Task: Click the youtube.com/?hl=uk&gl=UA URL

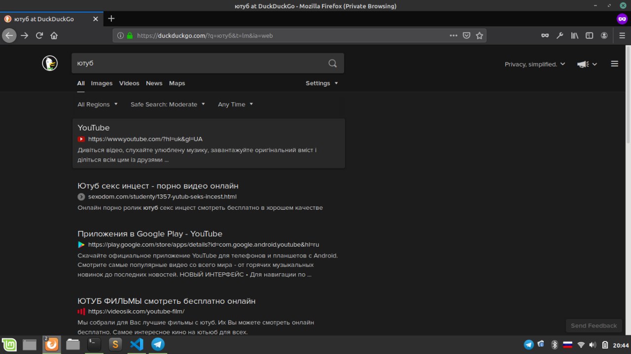Action: [145, 139]
